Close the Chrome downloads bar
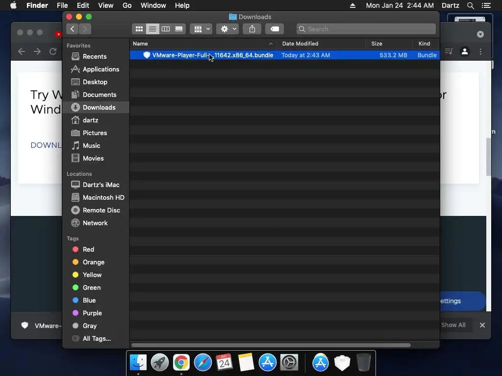 482,325
